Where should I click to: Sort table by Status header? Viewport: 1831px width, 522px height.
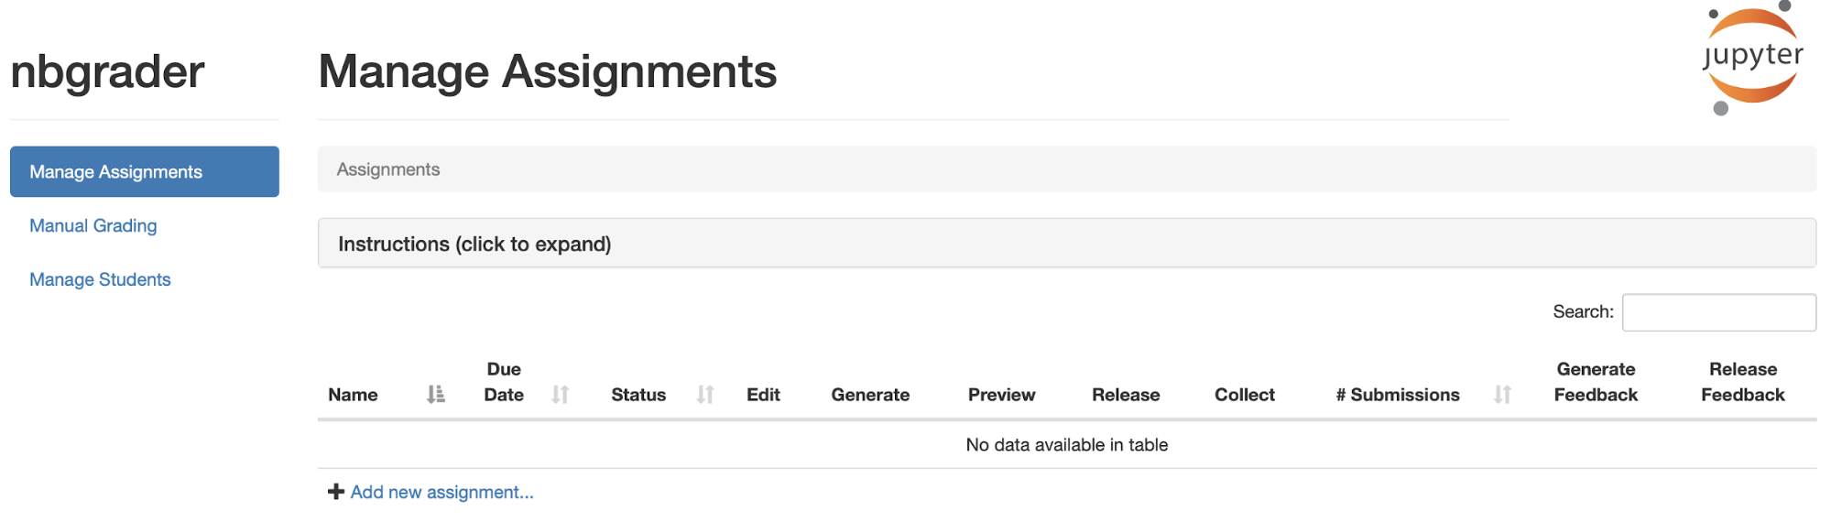(x=638, y=395)
